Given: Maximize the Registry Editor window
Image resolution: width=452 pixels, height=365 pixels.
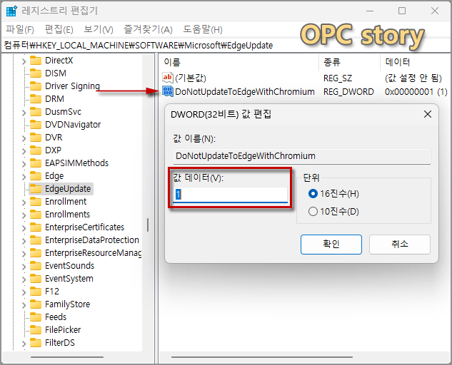Looking at the screenshot, I should (x=402, y=11).
